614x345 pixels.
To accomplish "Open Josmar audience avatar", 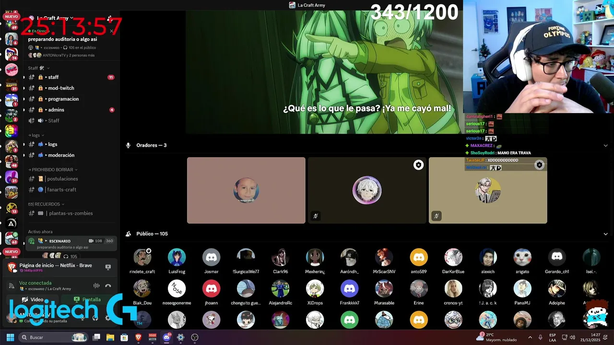I will [x=211, y=257].
